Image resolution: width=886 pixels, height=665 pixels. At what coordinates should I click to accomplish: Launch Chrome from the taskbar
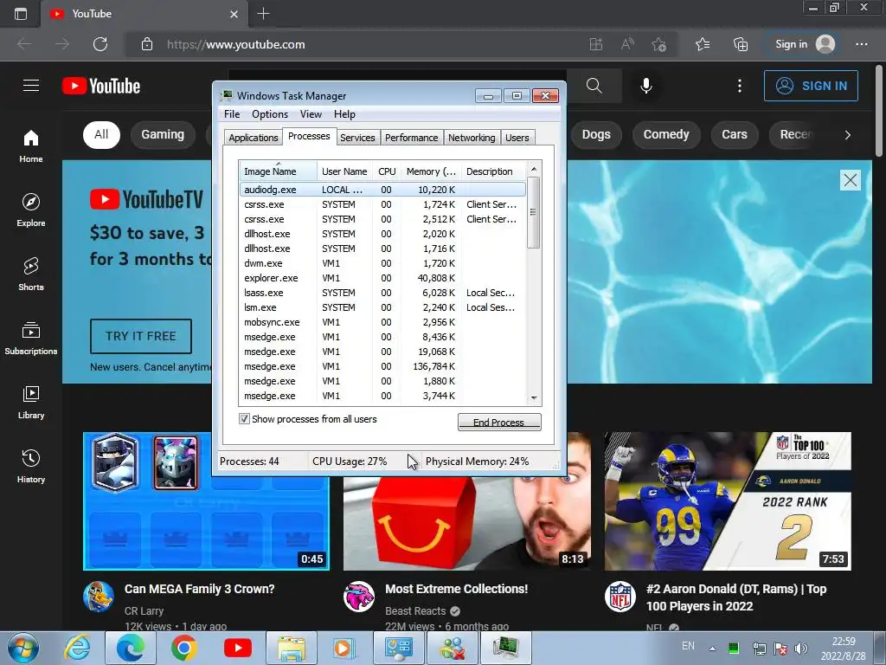click(x=183, y=648)
